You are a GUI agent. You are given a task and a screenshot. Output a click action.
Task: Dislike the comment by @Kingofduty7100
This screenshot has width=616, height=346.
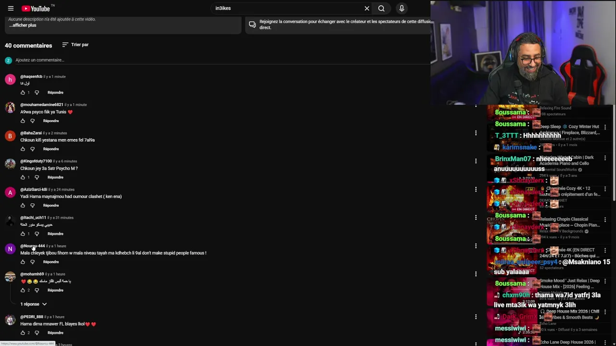coord(37,177)
